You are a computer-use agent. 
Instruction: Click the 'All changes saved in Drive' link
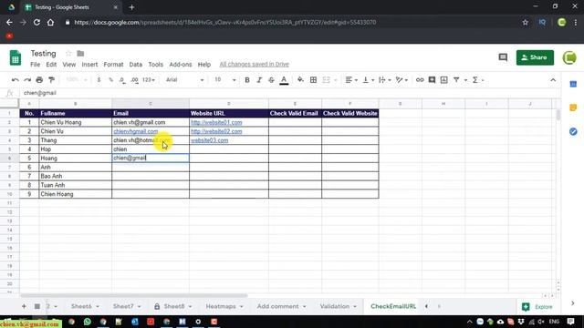click(x=254, y=65)
